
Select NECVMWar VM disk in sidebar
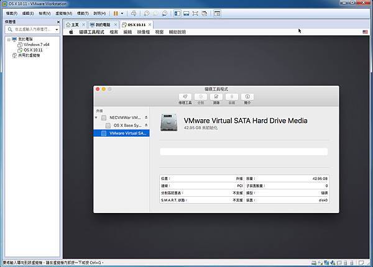pos(121,117)
